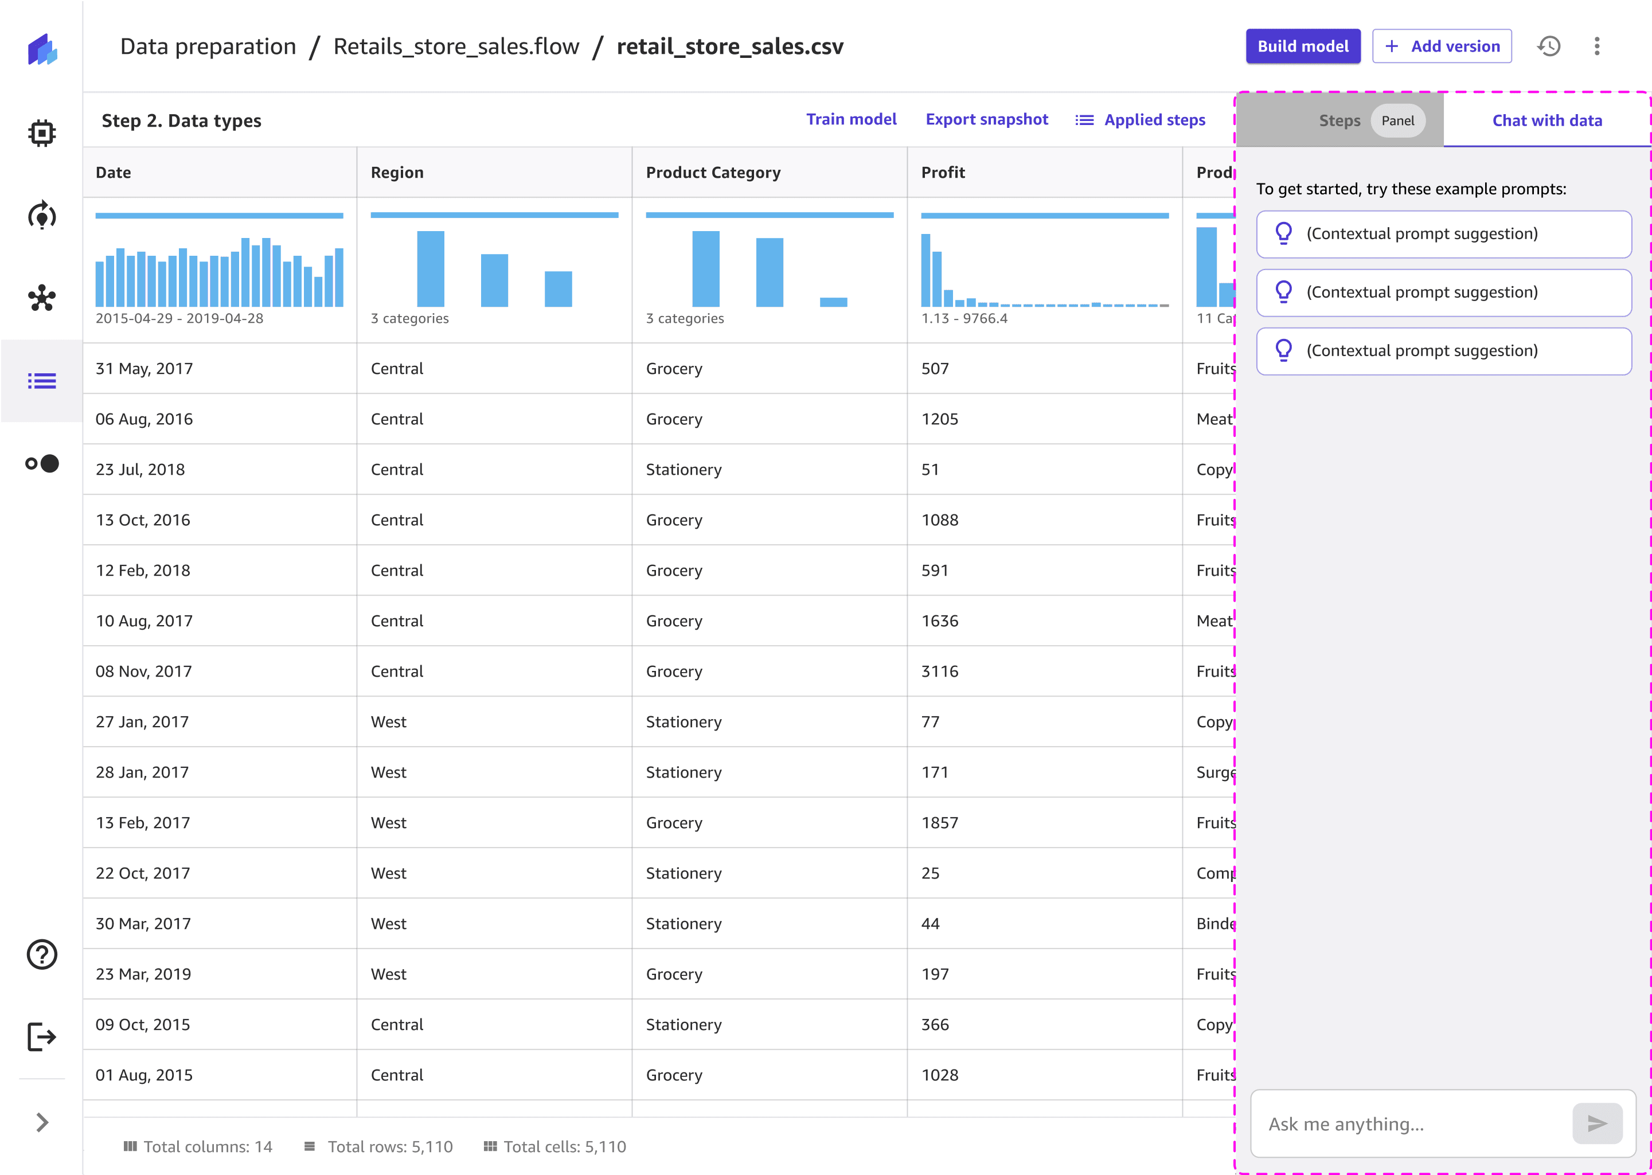Click the Export snapshot link
Image resolution: width=1652 pixels, height=1175 pixels.
pos(987,119)
